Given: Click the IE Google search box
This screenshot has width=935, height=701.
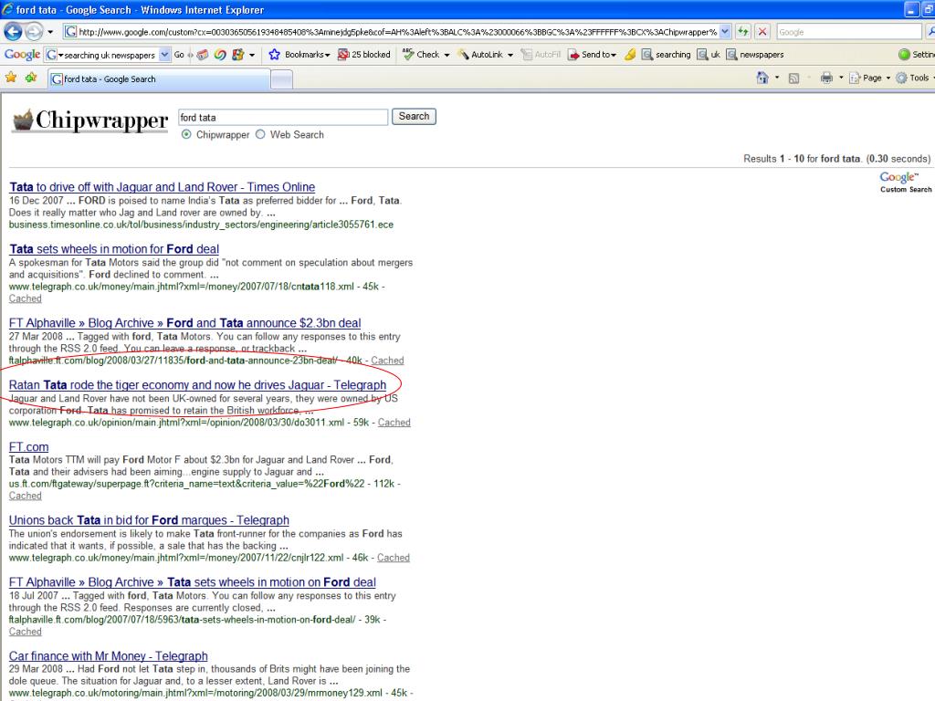Looking at the screenshot, I should [849, 32].
